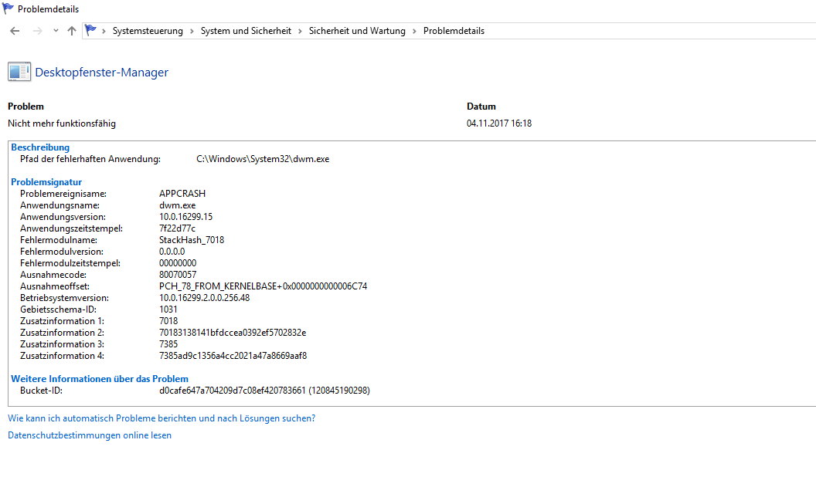Select module version value 0.0.0.0

pos(172,252)
